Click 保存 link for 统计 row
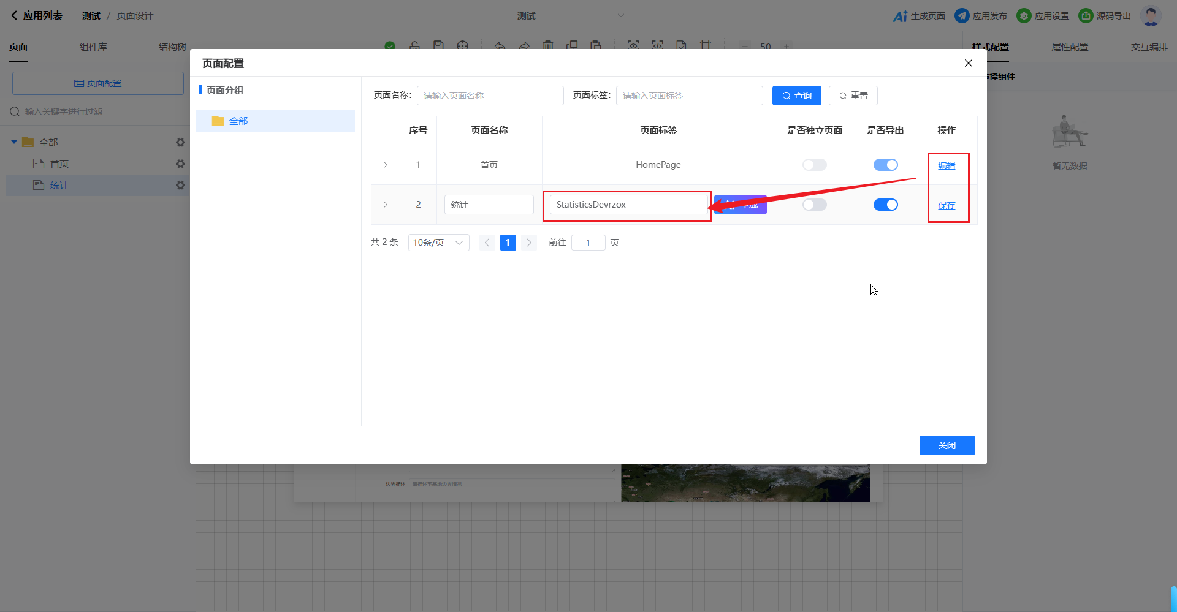 click(x=947, y=205)
